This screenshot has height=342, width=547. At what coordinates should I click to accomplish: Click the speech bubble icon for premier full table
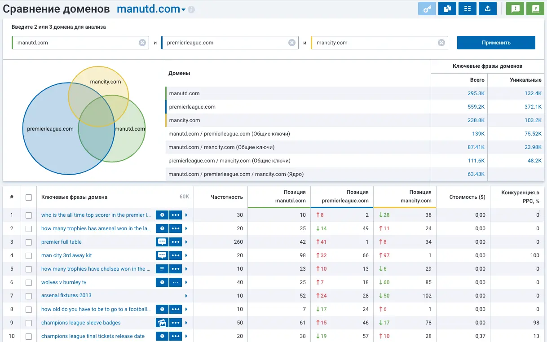pyautogui.click(x=162, y=242)
